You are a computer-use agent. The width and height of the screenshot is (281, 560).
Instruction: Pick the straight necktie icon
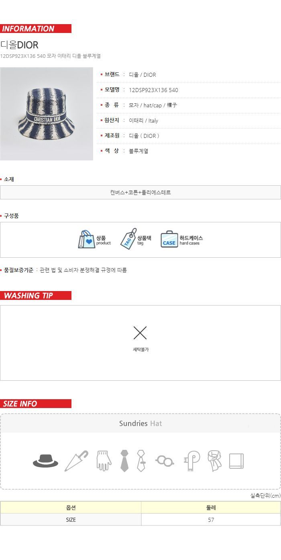[x=124, y=461]
